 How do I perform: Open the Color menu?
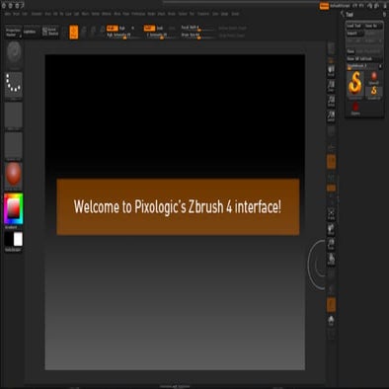click(25, 14)
